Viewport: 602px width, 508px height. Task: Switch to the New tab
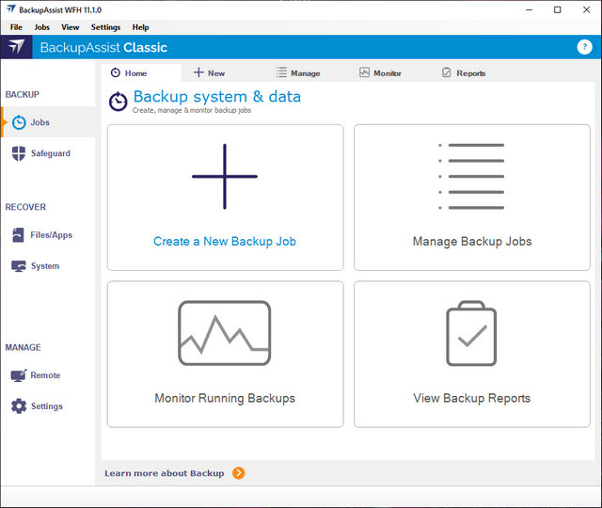point(209,72)
